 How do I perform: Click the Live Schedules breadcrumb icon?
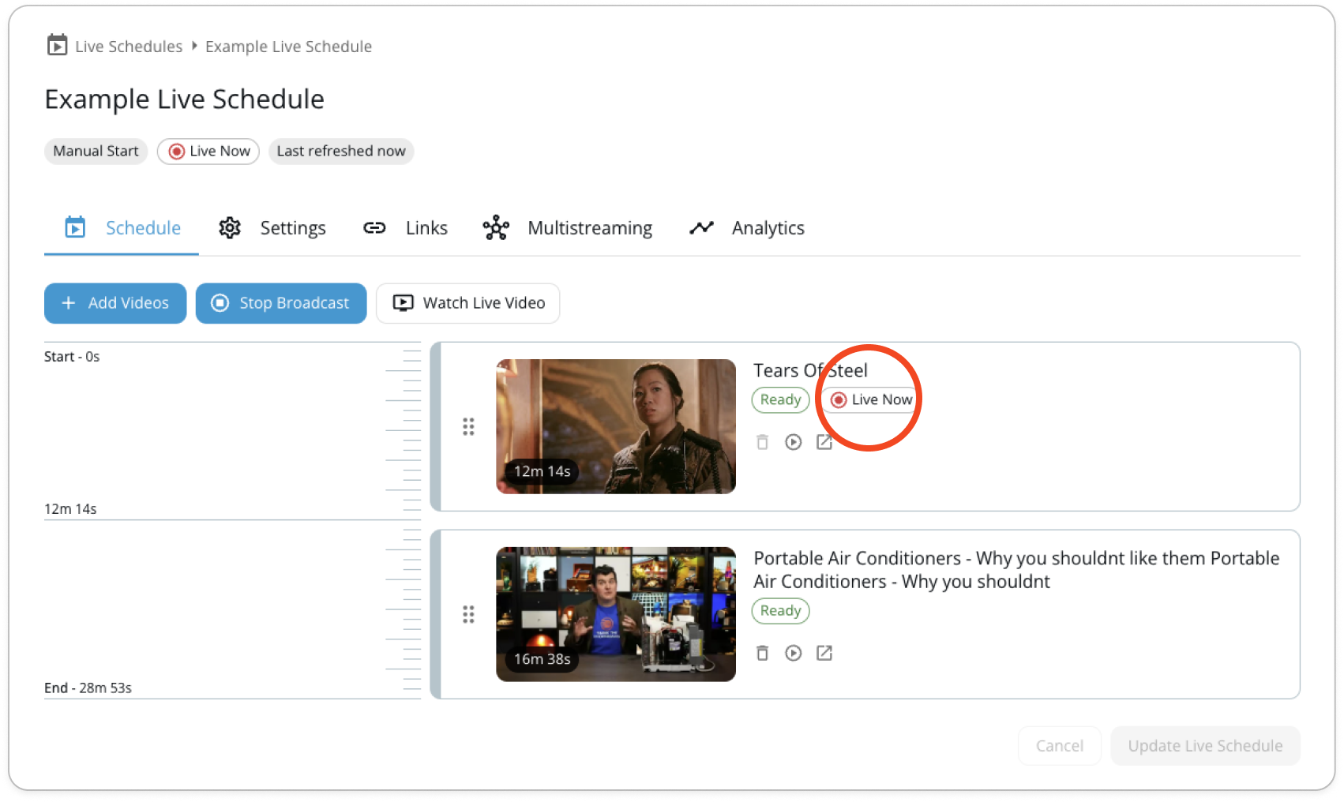57,45
